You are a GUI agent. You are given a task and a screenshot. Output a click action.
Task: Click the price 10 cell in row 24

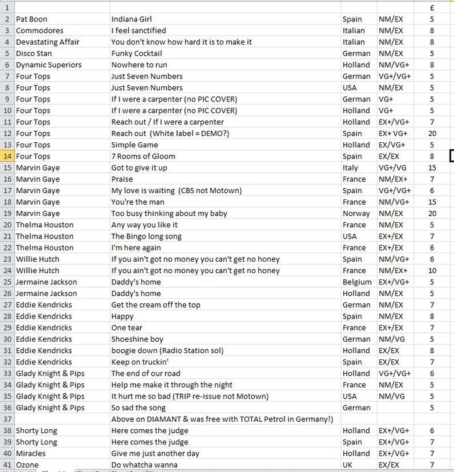pos(432,271)
